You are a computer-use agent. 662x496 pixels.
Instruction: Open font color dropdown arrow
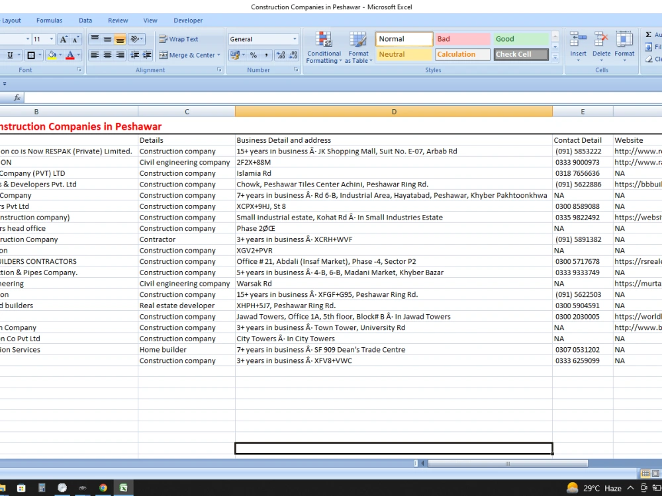pos(79,55)
